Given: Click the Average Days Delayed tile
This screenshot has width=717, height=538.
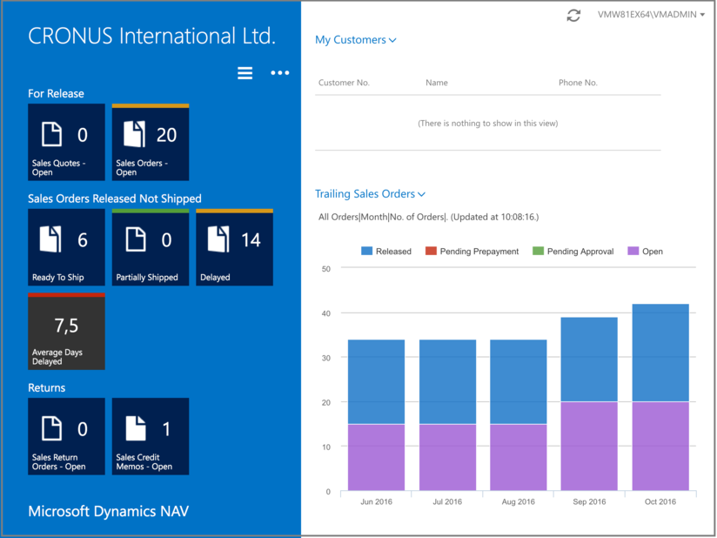Looking at the screenshot, I should coord(66,331).
